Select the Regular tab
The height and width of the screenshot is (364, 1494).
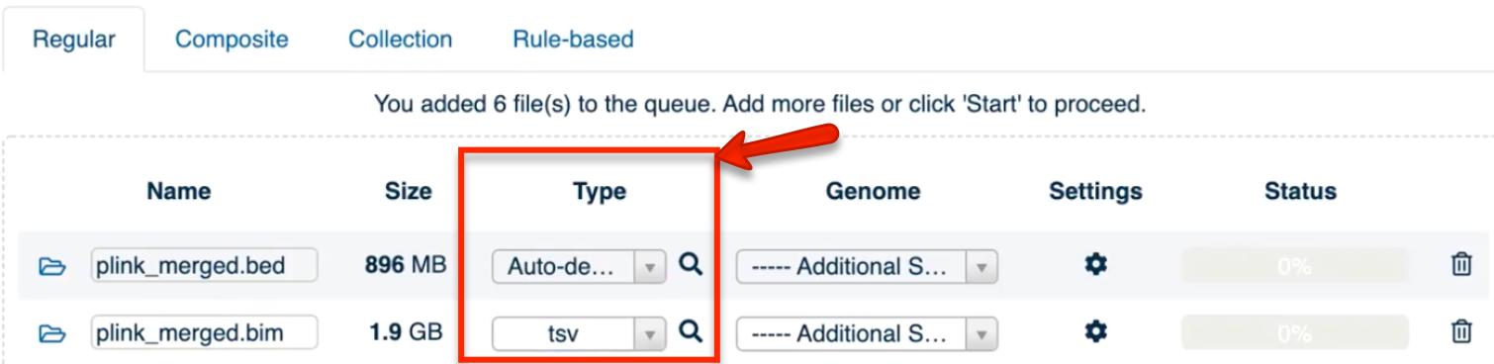(74, 40)
